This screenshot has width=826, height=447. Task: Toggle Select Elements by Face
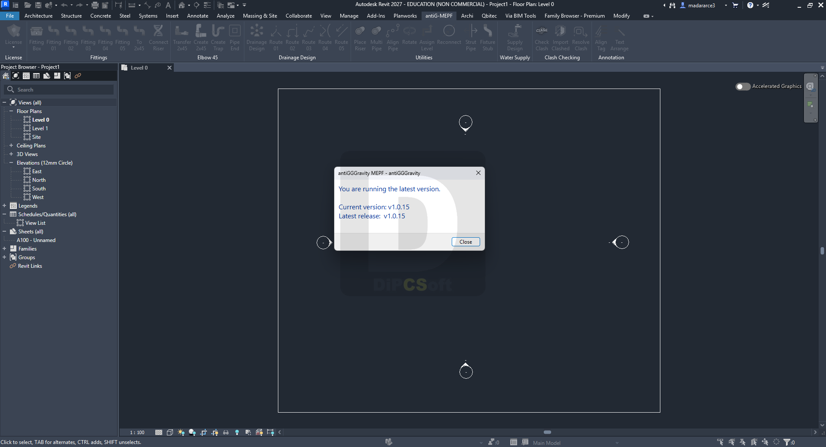[754, 442]
